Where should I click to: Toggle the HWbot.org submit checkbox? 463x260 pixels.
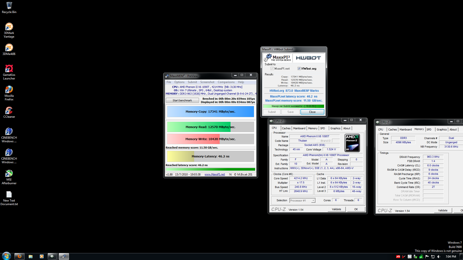pos(299,69)
